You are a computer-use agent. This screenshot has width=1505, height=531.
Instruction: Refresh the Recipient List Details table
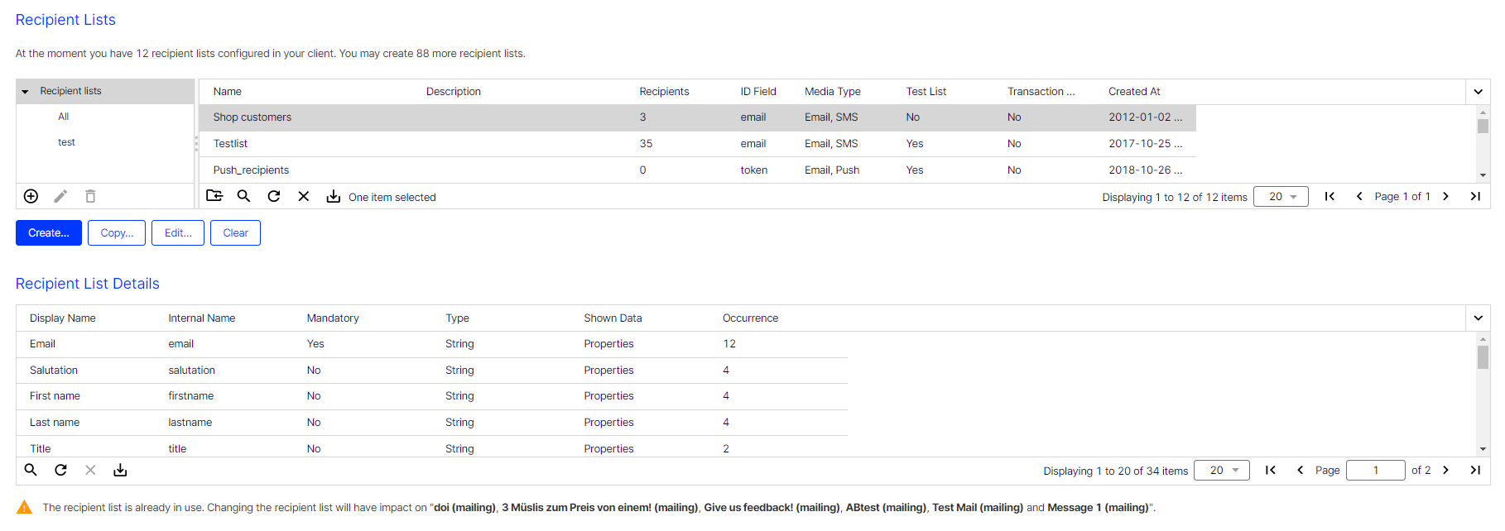[60, 470]
